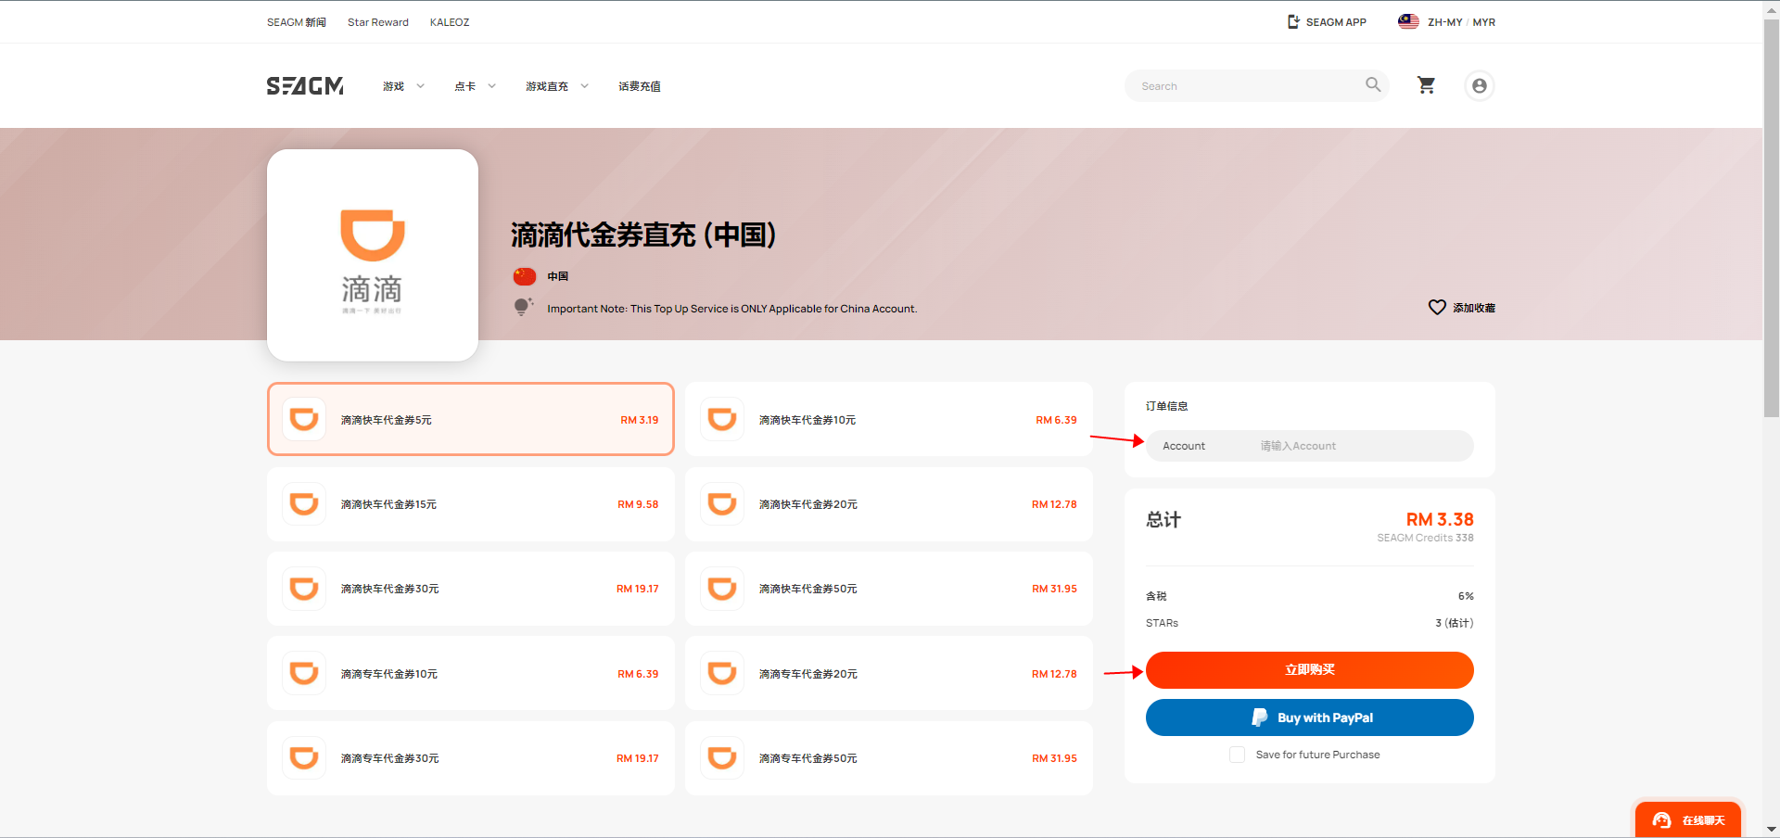Select the 滴滴快车代金券5元 option
Screen dimensions: 1780x838
click(x=471, y=419)
